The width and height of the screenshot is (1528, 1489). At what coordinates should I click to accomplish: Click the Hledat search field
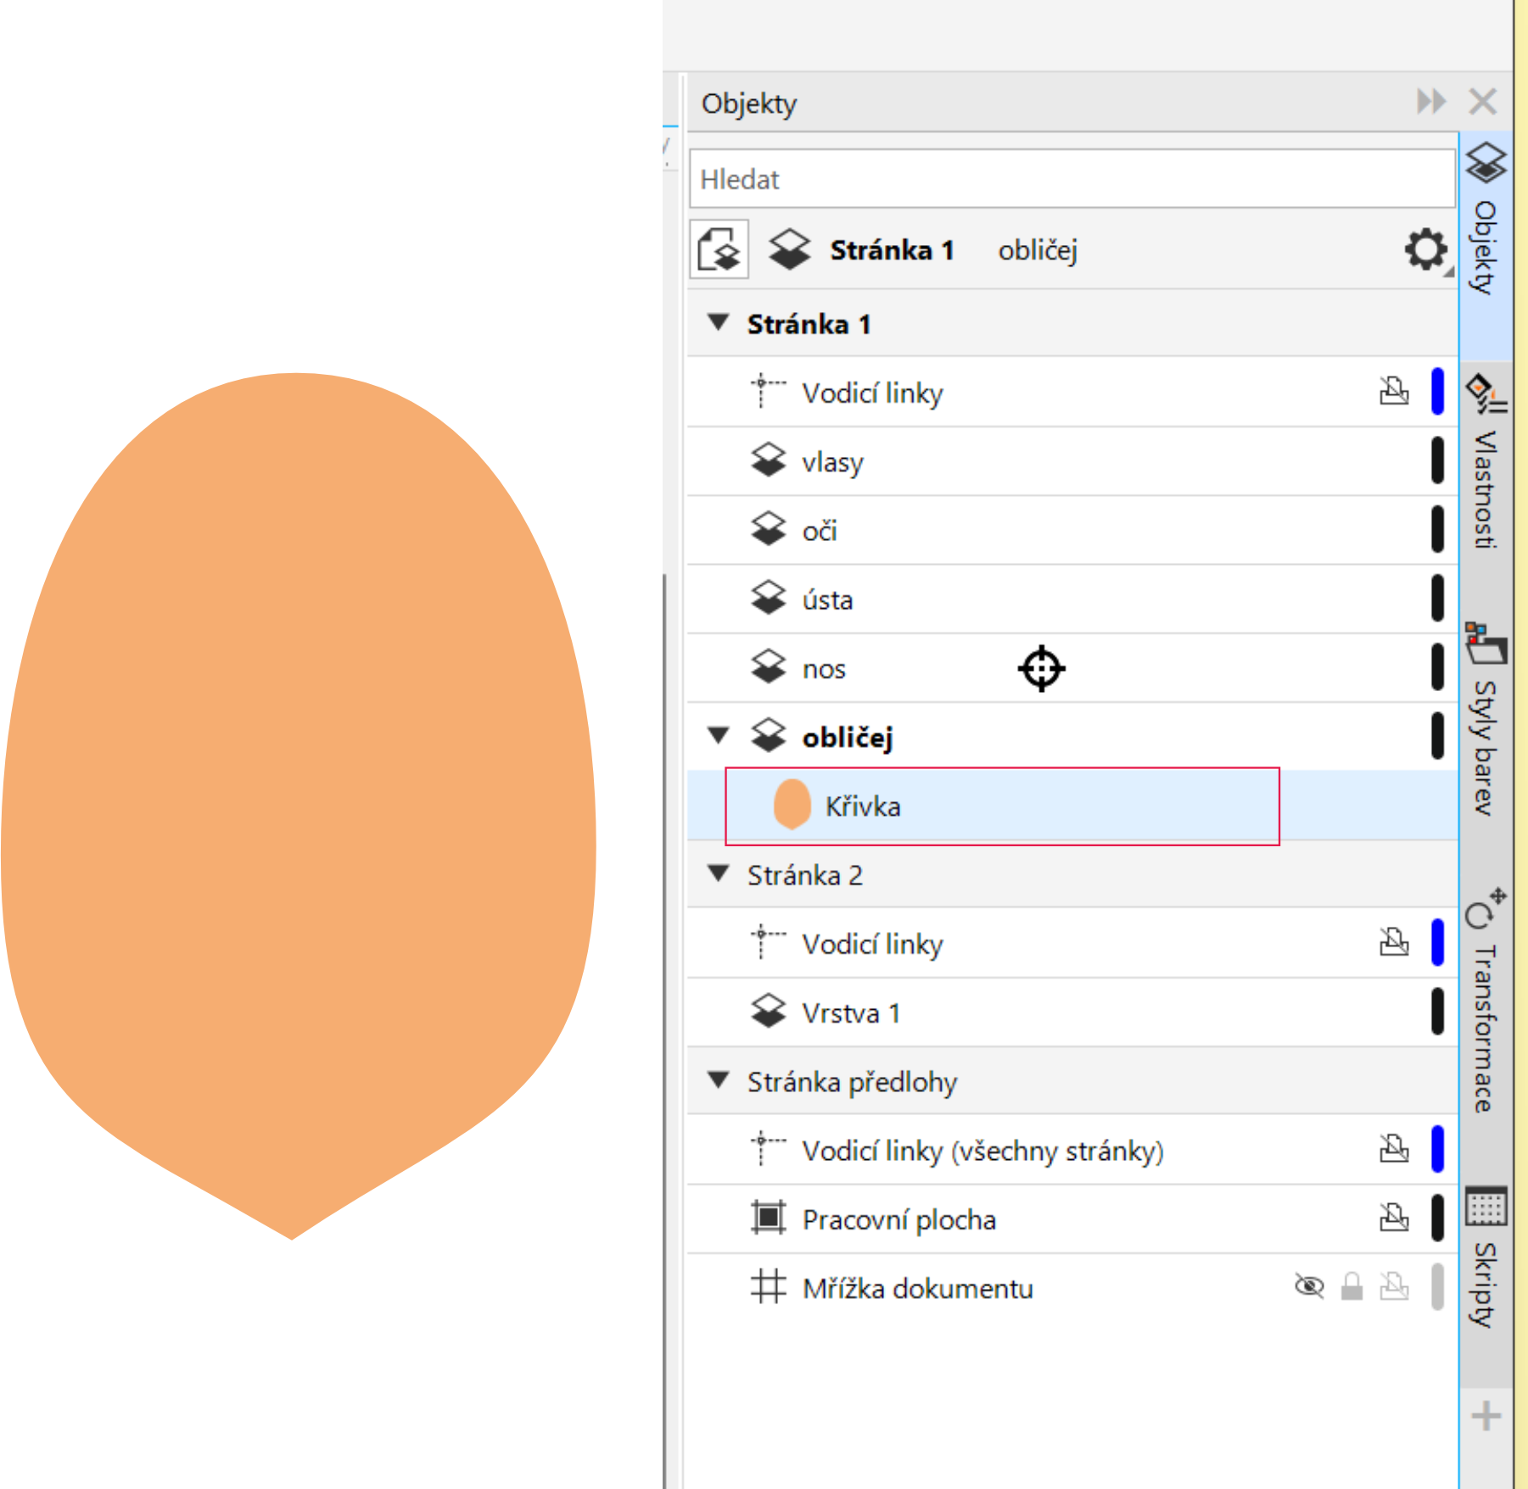[1071, 179]
